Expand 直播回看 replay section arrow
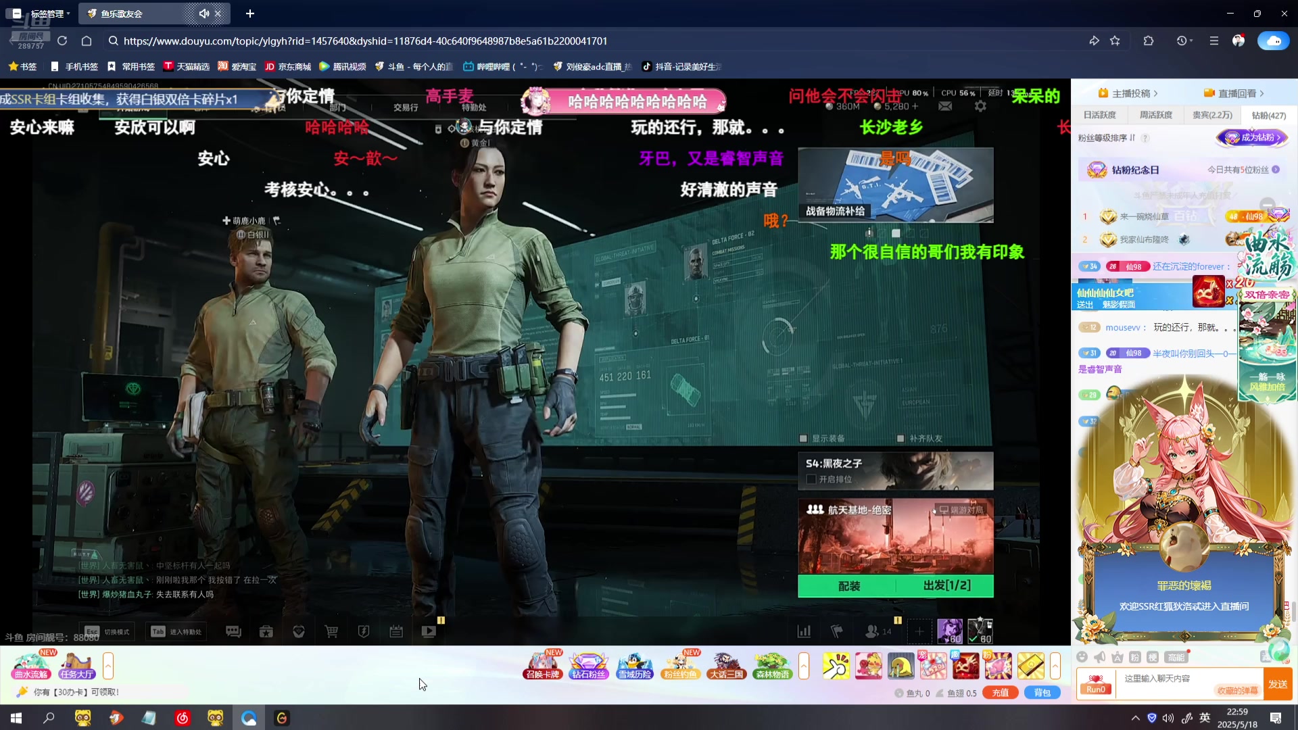The width and height of the screenshot is (1298, 730). [x=1261, y=93]
